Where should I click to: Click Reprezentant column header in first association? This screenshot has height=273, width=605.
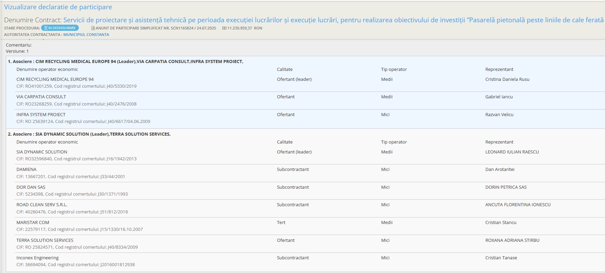click(499, 69)
